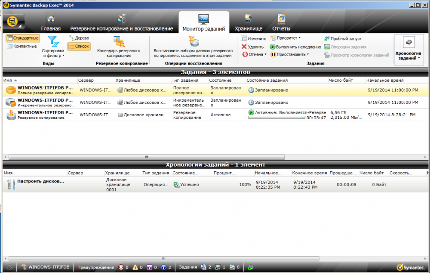Click WINDOWS-ITPIFDB server in status bar
This screenshot has width=430, height=273.
(x=46, y=267)
